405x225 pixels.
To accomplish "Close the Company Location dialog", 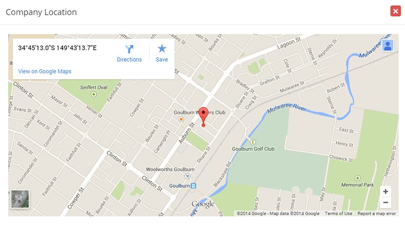I will click(x=395, y=11).
